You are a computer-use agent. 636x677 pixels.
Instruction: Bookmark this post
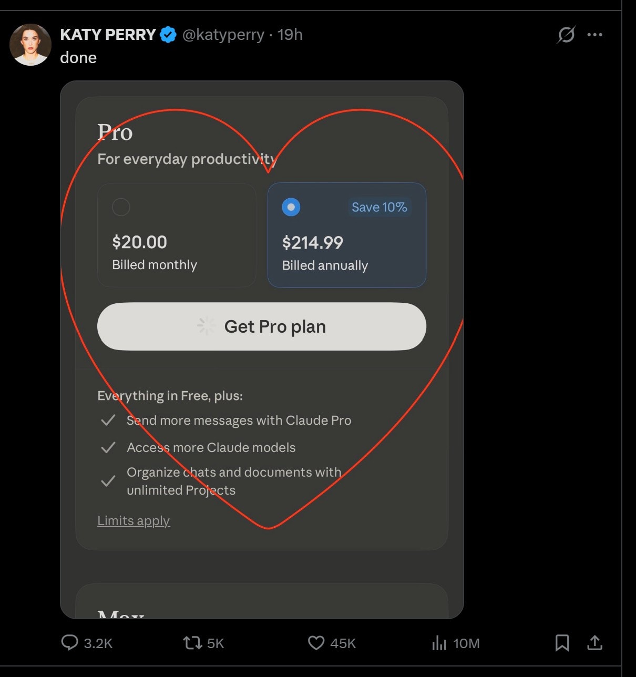(562, 642)
